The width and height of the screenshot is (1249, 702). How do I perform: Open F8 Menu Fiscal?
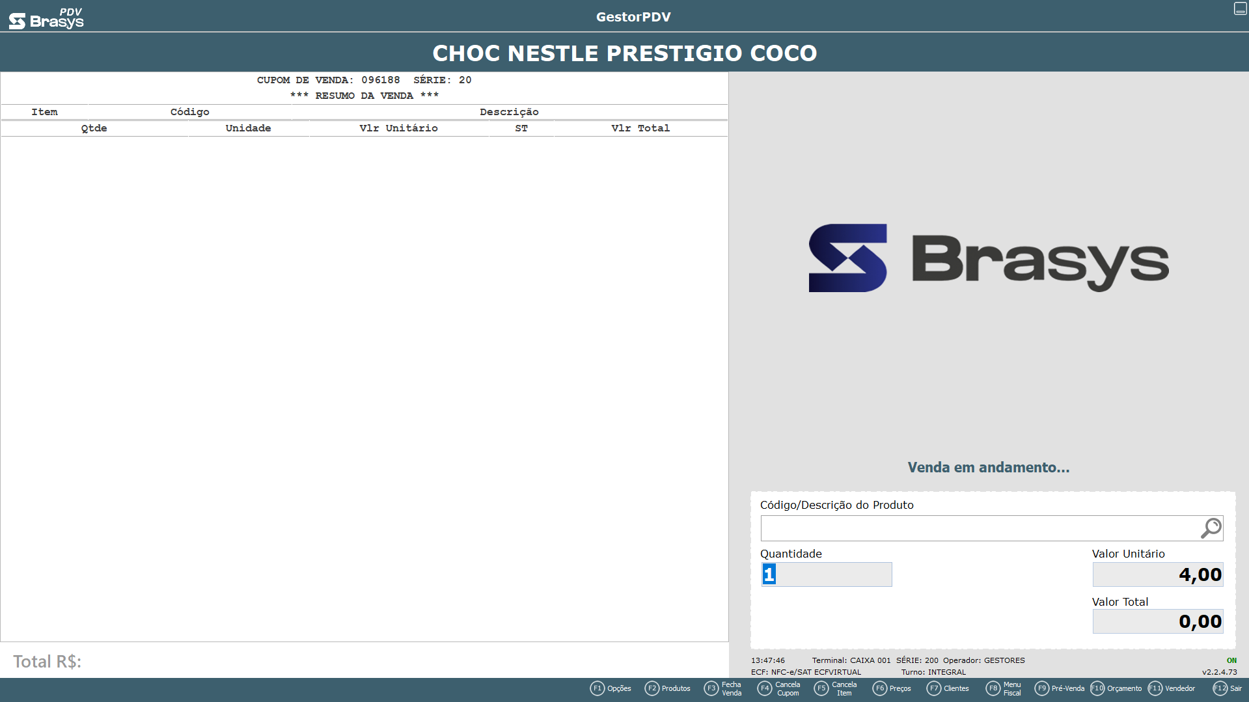1003,688
